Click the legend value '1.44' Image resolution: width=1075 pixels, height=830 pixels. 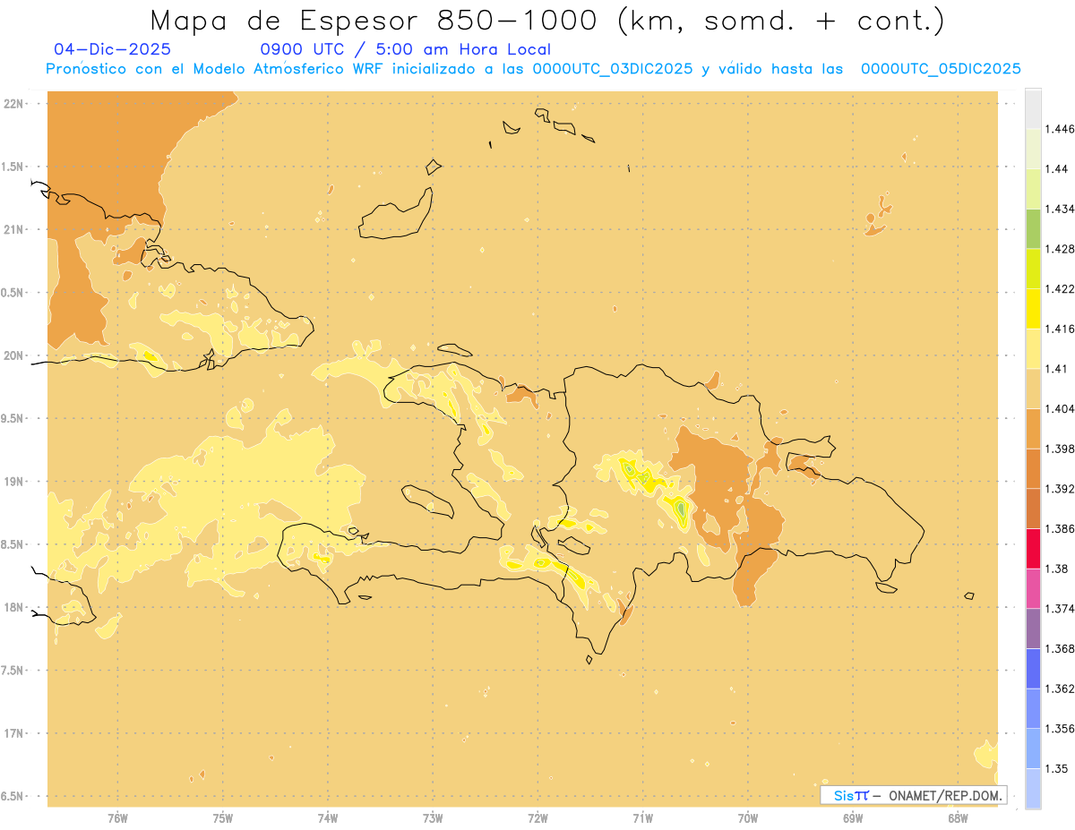[x=1057, y=169]
